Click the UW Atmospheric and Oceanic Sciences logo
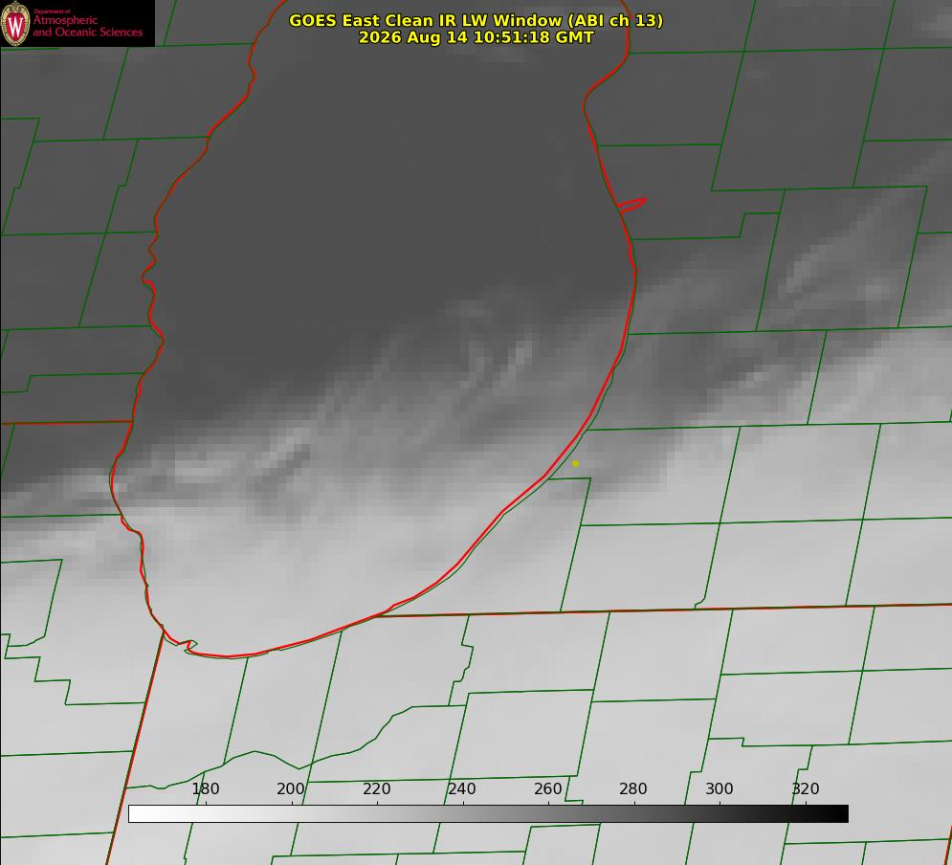This screenshot has width=952, height=865. [x=77, y=23]
